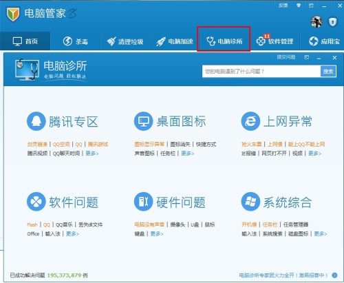Click the 腾讯视频 link
Viewport: 344px width, 283px height.
tap(37, 154)
